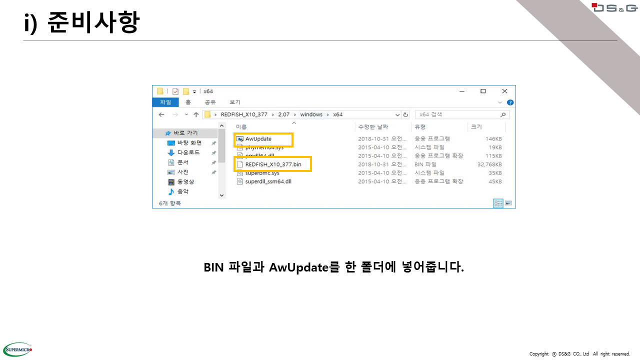Open the quick access toolbar customize dropdown
640x360 pixels.
194,91
